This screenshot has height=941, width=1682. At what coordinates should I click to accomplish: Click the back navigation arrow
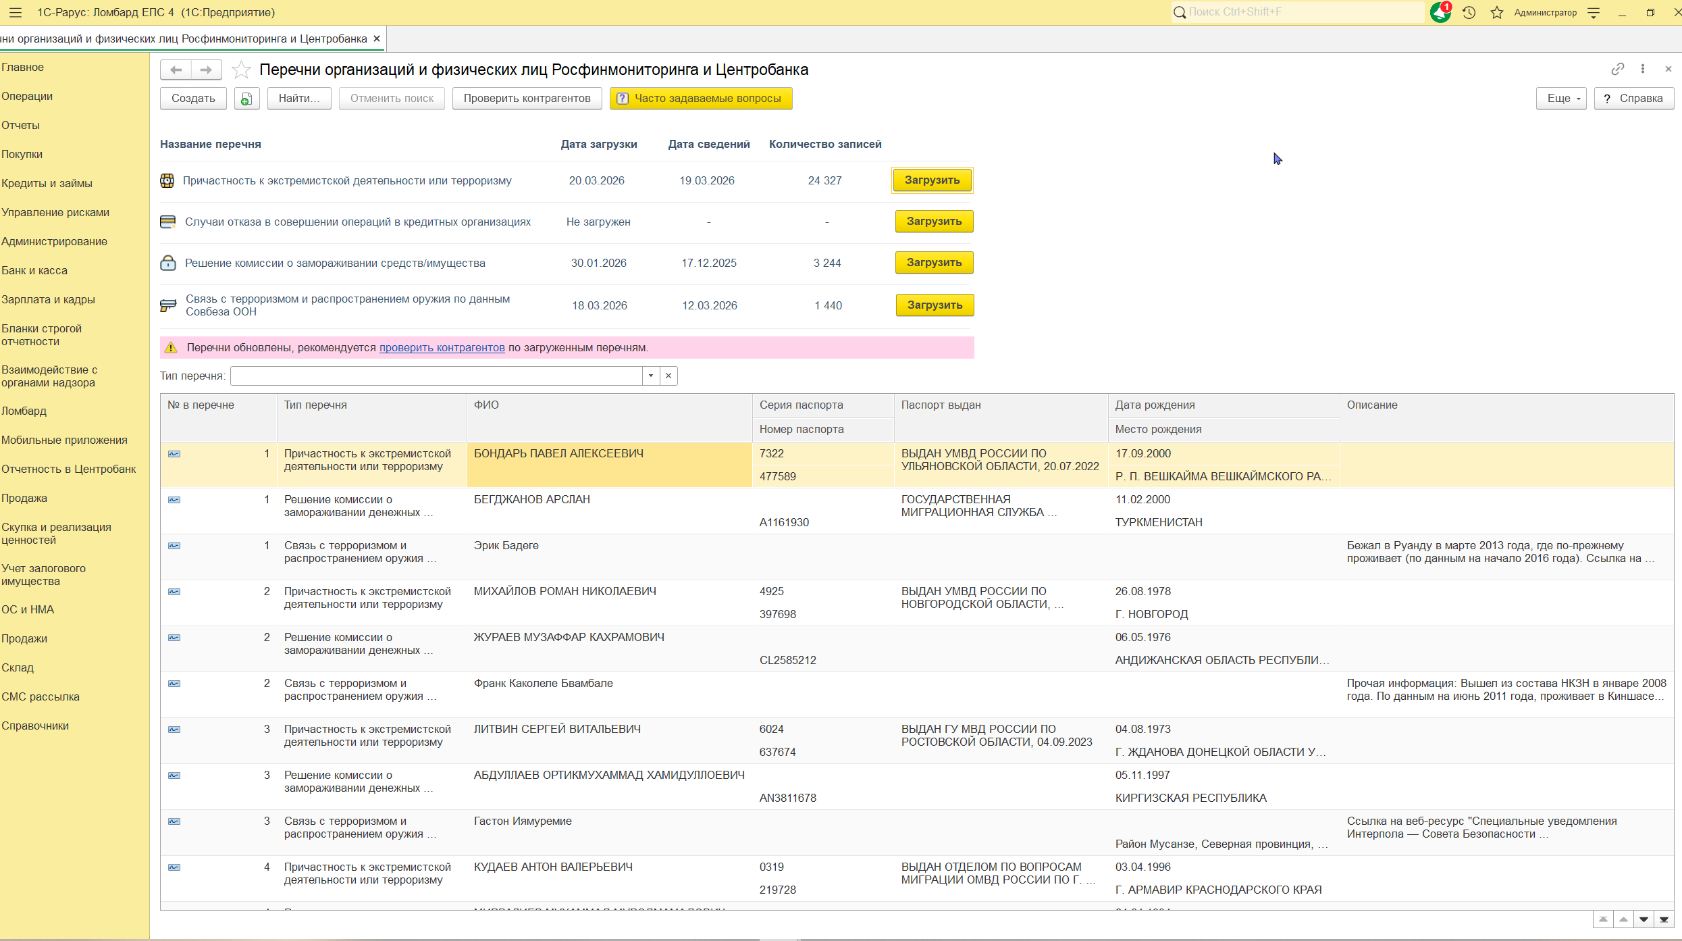pos(176,70)
